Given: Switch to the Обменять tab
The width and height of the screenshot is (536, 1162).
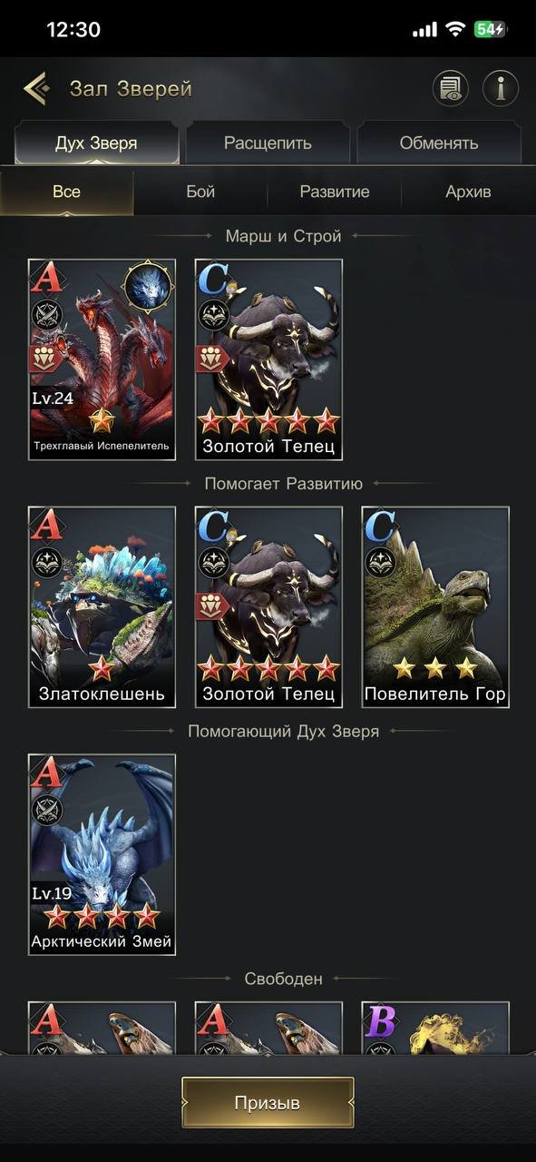Looking at the screenshot, I should coord(439,143).
